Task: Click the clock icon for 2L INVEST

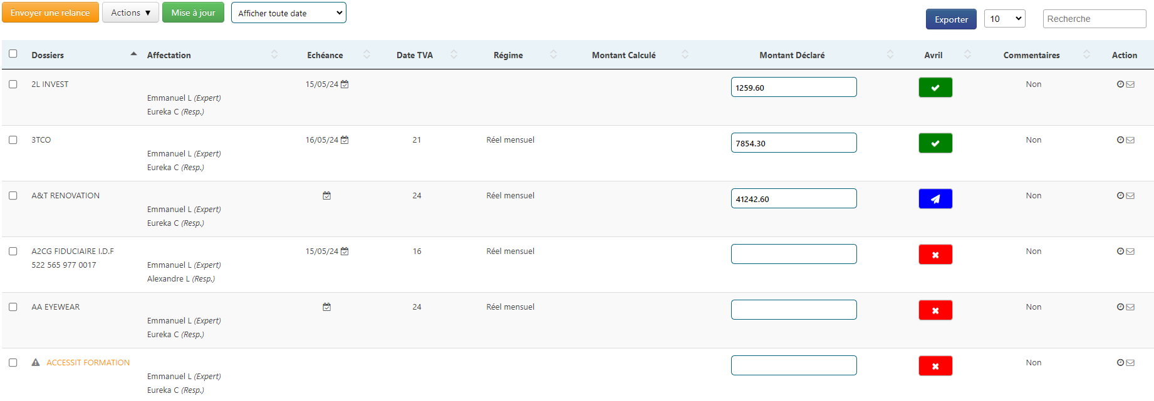Action: point(1120,84)
